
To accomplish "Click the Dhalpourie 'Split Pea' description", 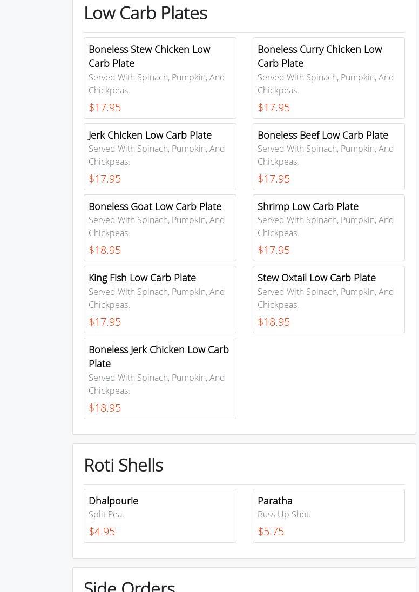I will click(106, 514).
